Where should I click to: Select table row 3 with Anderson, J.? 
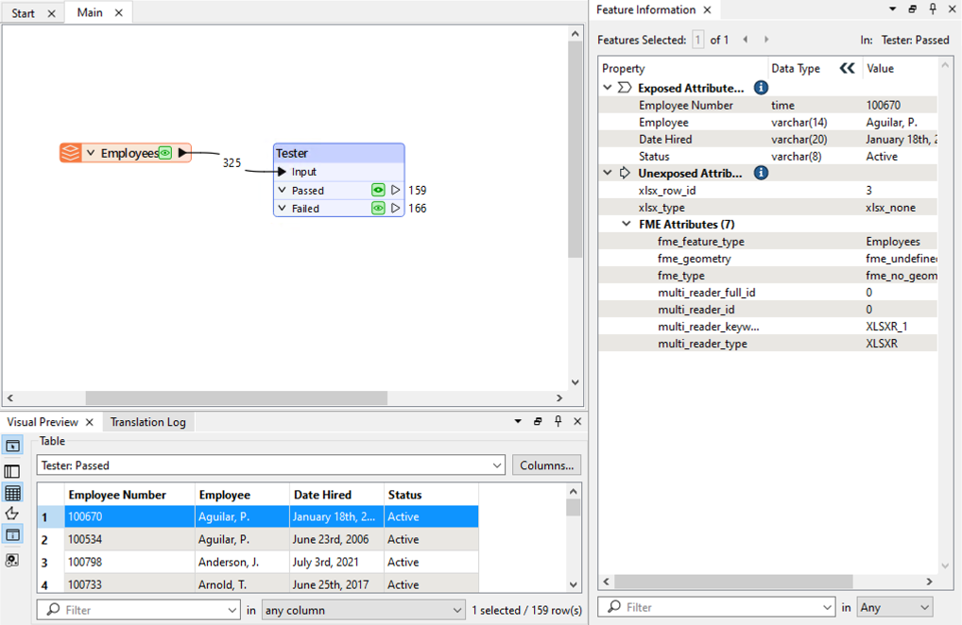tap(222, 562)
